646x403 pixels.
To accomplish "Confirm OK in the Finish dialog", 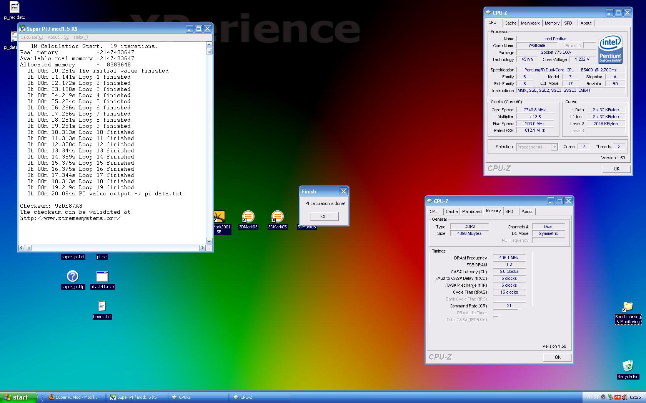I will click(324, 216).
